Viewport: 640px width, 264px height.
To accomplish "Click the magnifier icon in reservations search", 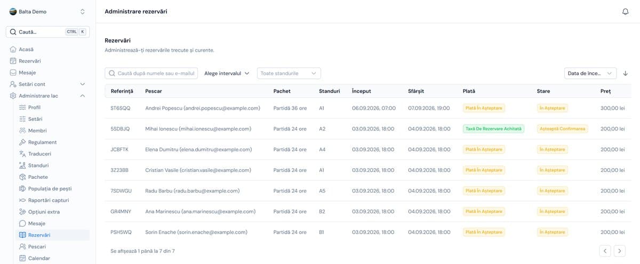I will pyautogui.click(x=112, y=73).
